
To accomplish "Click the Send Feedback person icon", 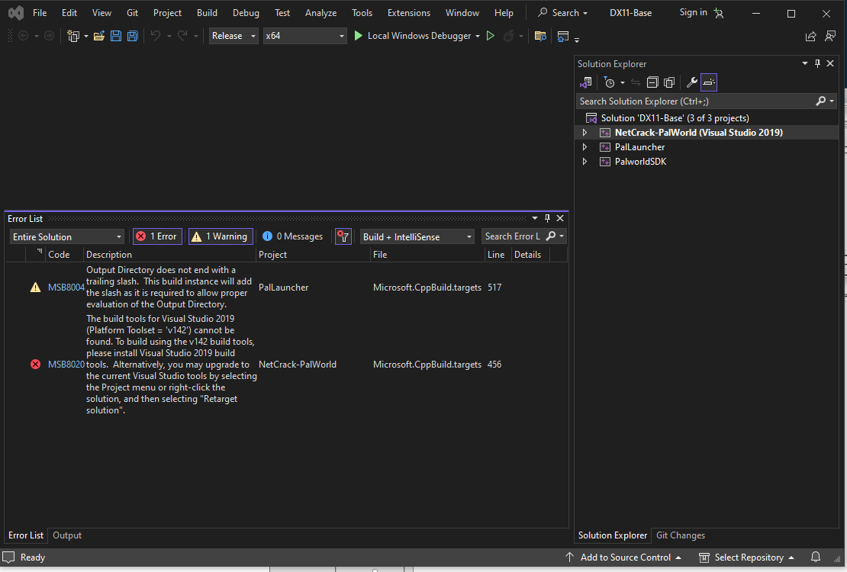I will [830, 36].
